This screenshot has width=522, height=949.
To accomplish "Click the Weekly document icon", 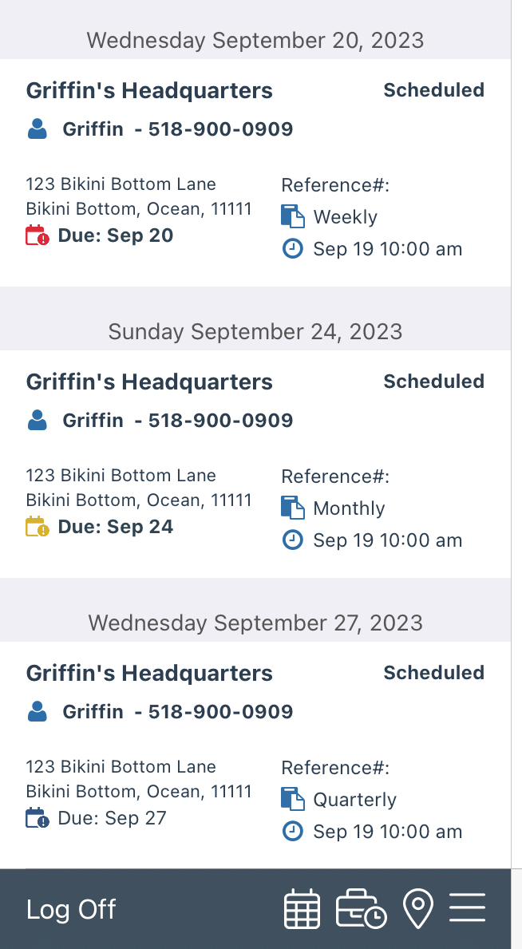I will click(x=293, y=217).
